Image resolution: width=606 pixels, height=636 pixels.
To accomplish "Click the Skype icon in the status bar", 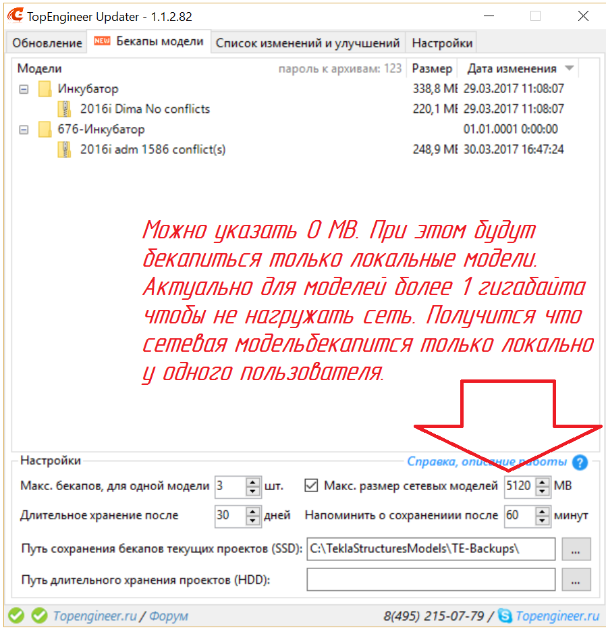I will 505,616.
